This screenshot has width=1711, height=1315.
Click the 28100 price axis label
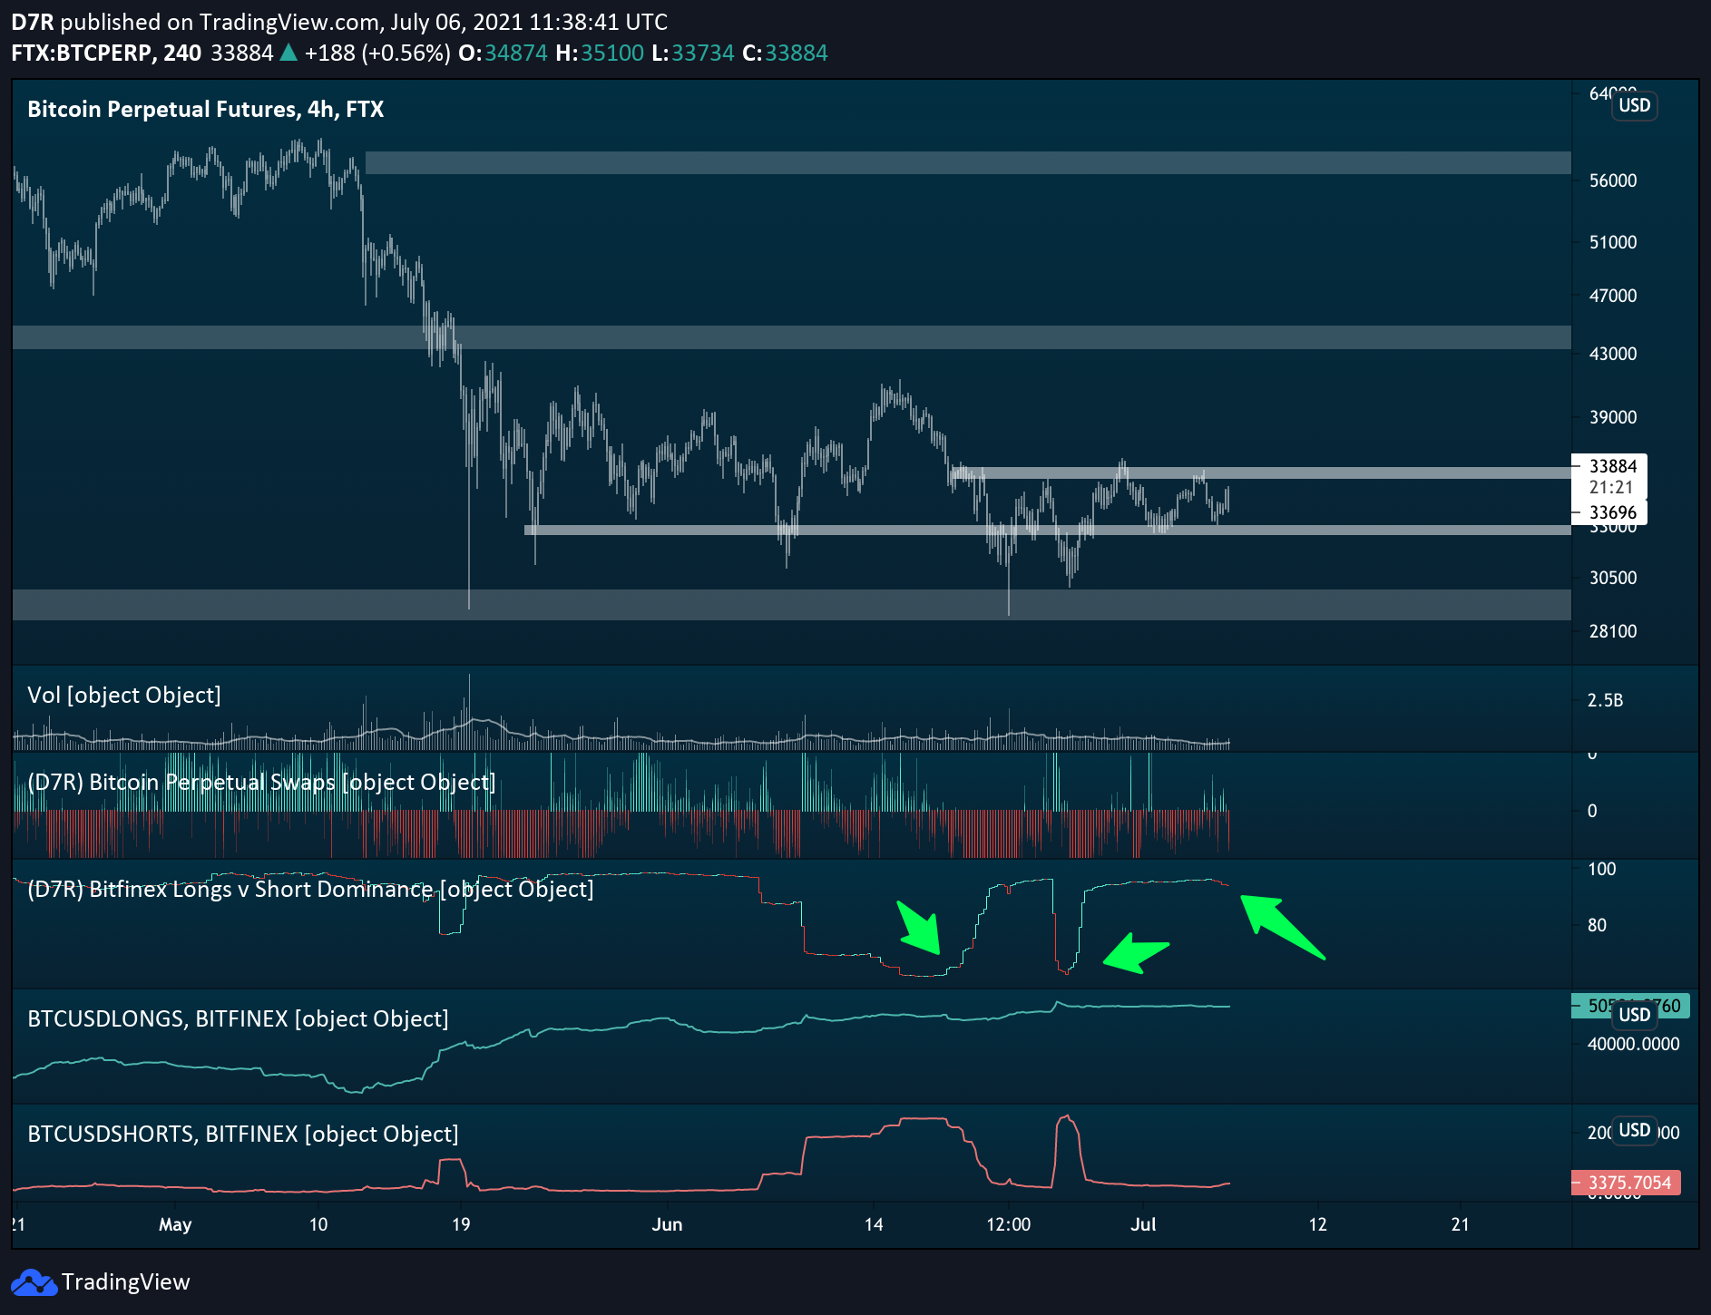1613,631
